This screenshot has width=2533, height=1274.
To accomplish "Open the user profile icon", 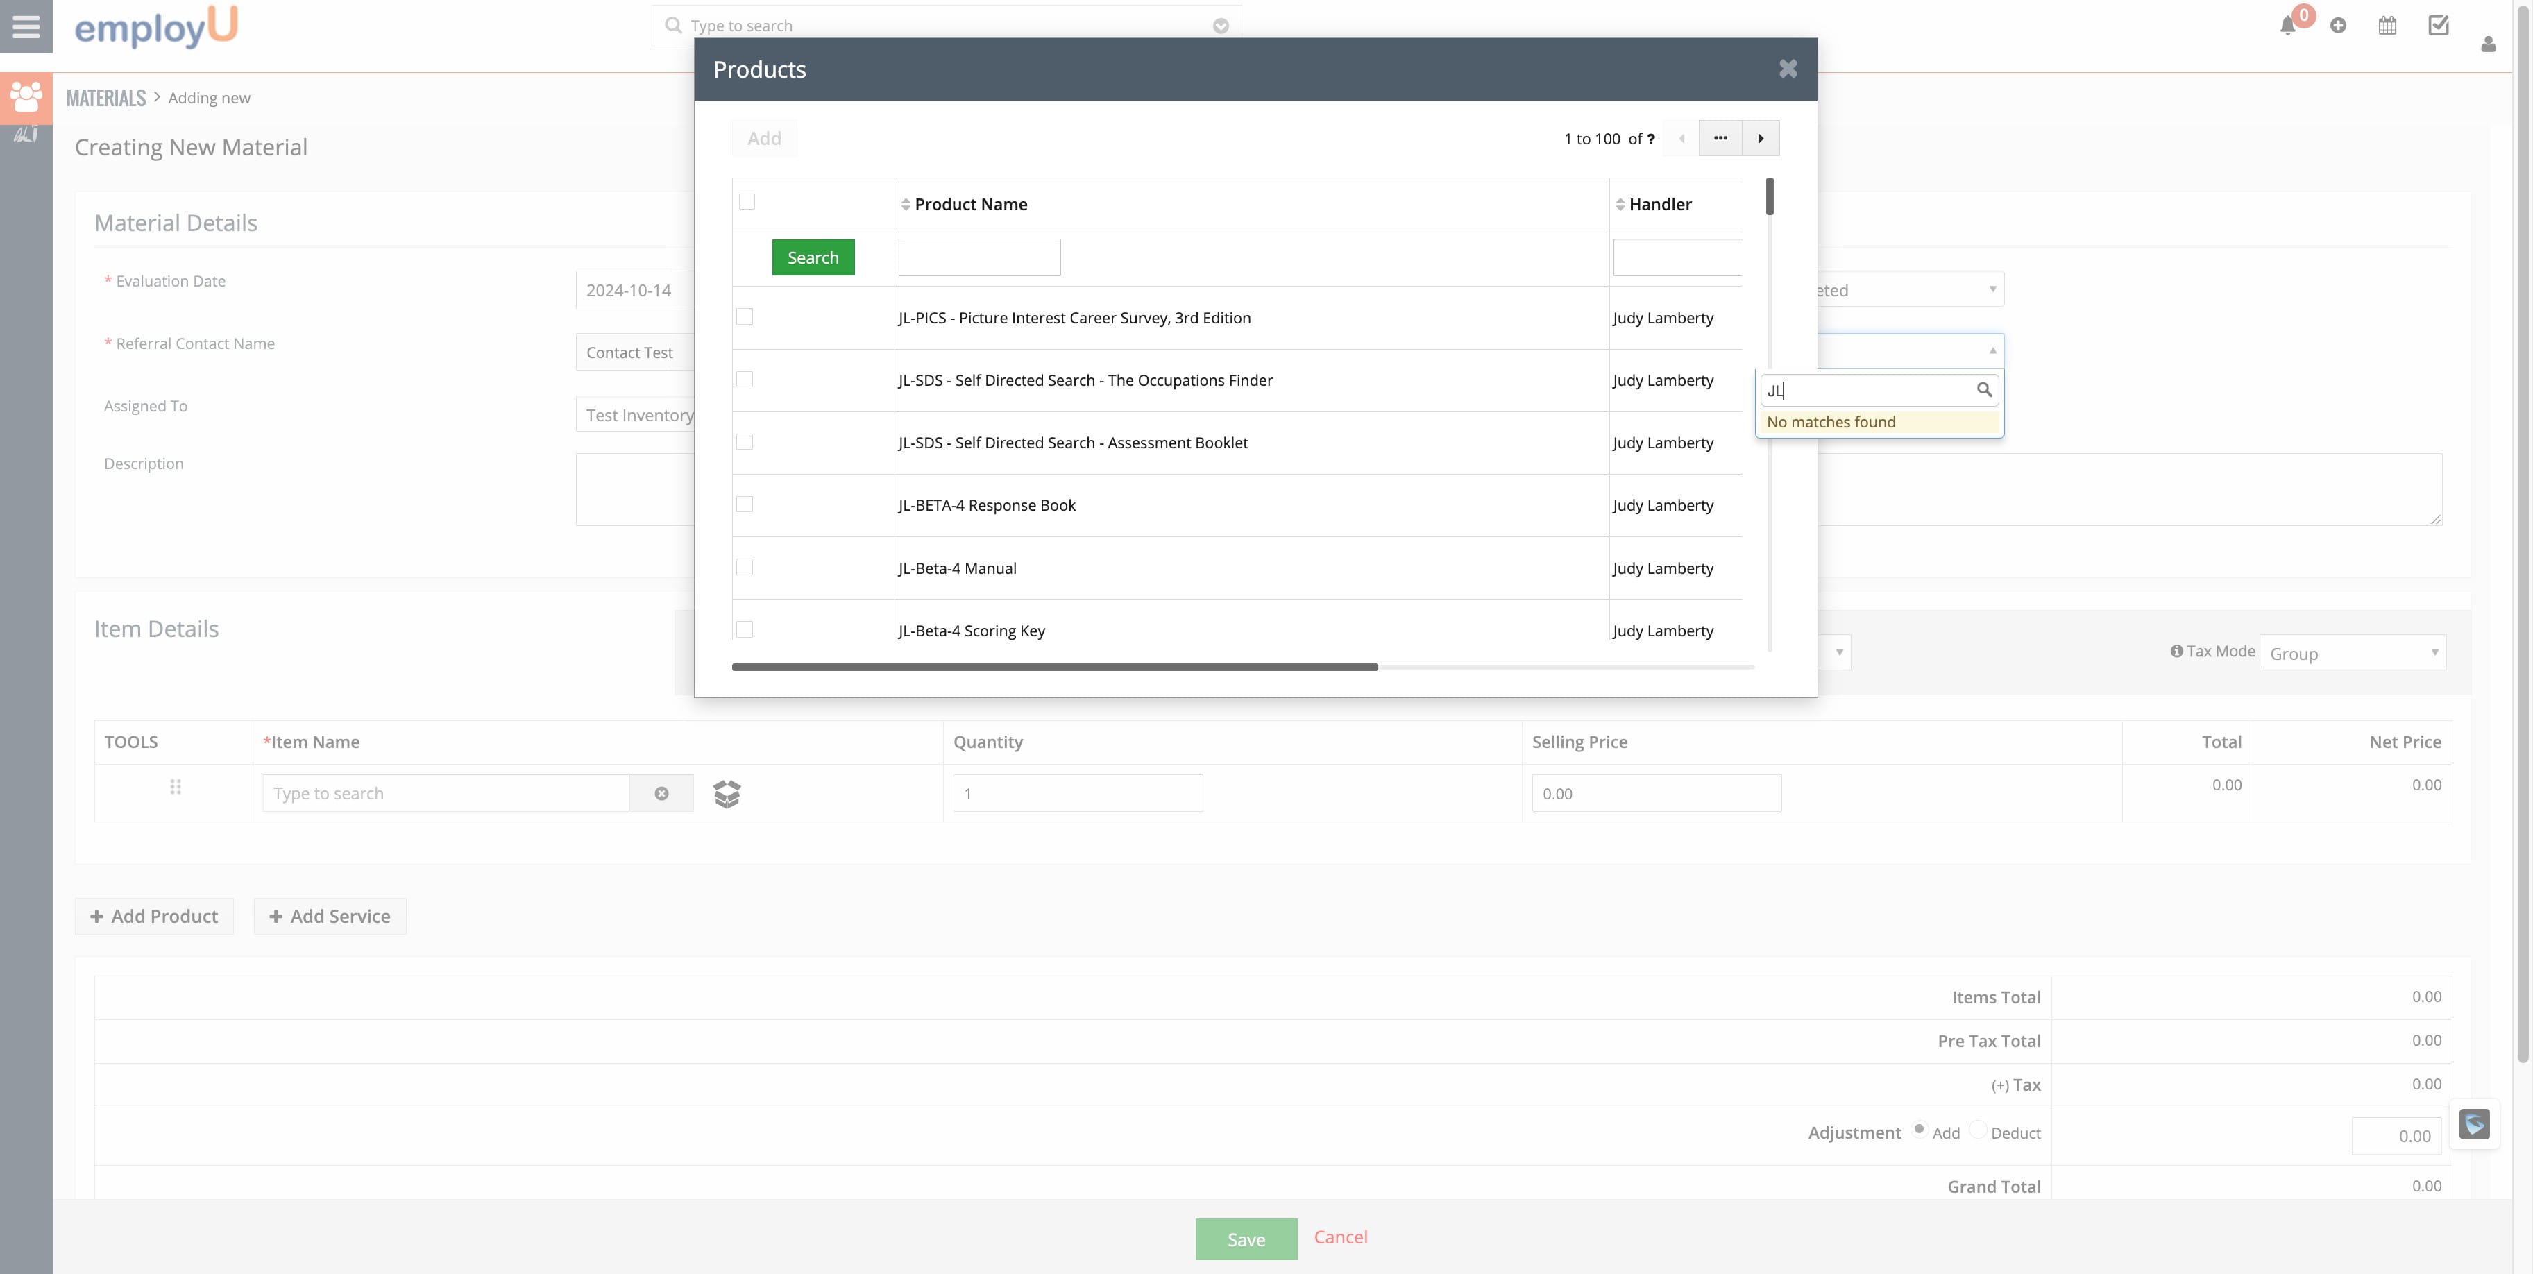I will (x=2488, y=44).
